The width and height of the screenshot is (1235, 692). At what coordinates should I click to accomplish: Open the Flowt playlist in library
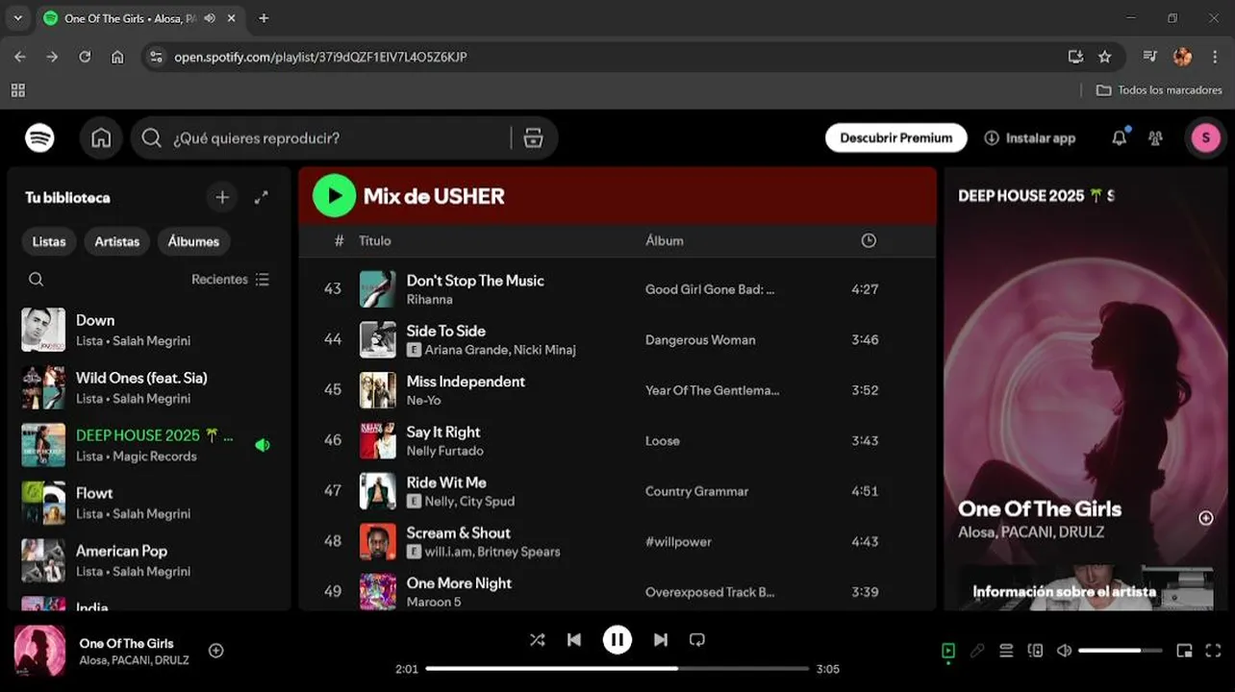(149, 503)
